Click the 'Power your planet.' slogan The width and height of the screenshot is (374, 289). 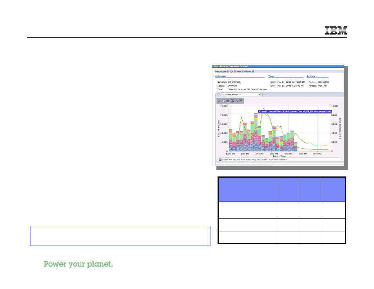(x=78, y=264)
